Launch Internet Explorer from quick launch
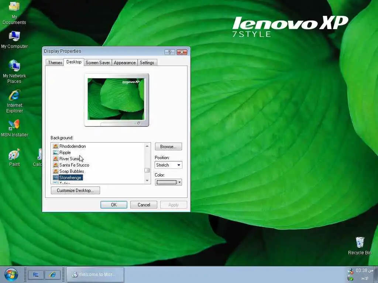This screenshot has width=378, height=283. [53, 275]
